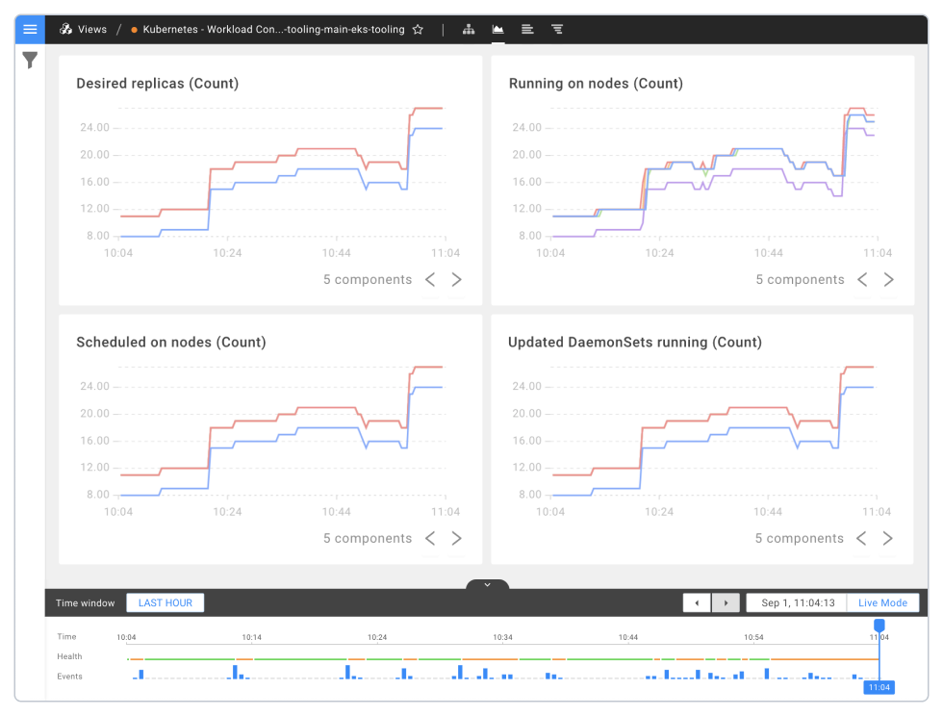Click an event marker in the Events row

pyautogui.click(x=237, y=674)
